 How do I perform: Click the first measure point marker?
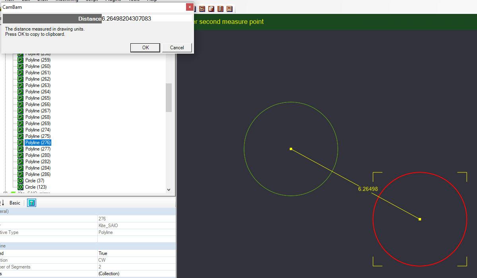coord(291,149)
